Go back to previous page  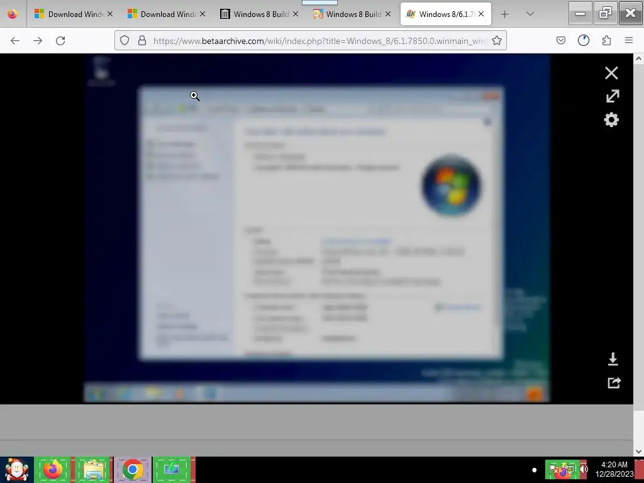[15, 40]
